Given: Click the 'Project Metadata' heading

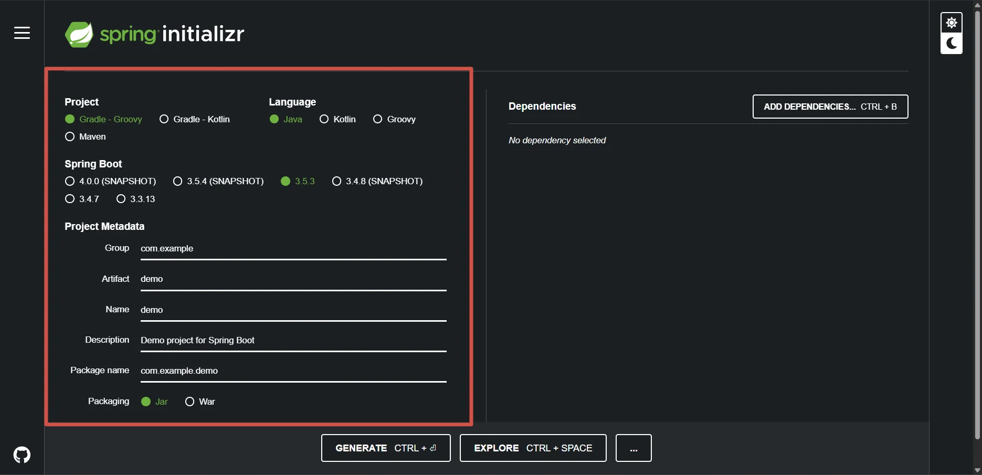Looking at the screenshot, I should (x=104, y=226).
